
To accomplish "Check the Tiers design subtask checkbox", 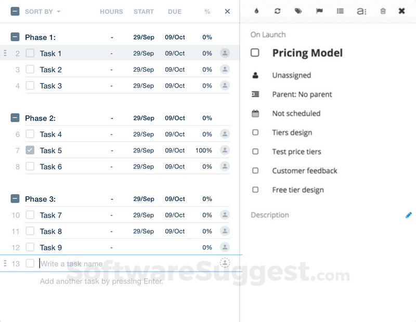I will pos(255,132).
